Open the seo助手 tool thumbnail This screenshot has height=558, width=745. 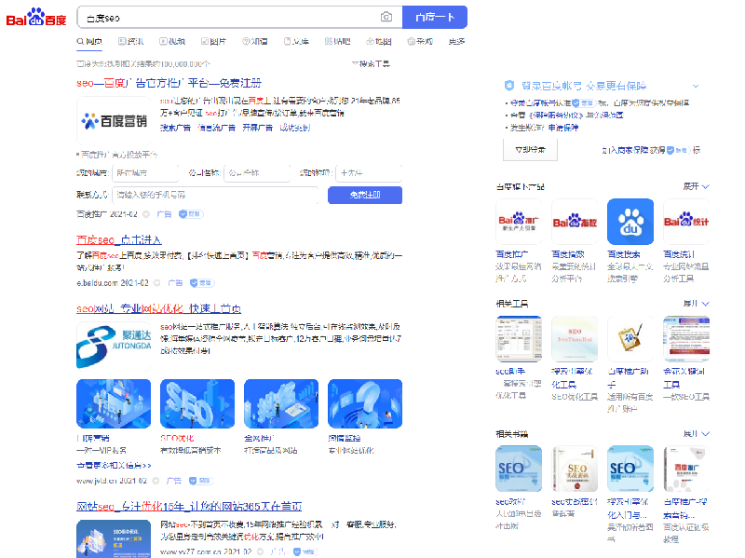coord(519,338)
